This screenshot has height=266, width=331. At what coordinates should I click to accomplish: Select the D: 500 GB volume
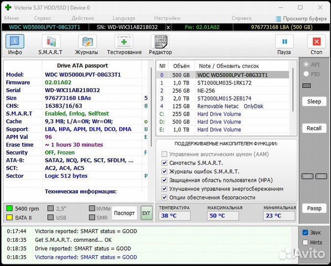click(x=223, y=122)
